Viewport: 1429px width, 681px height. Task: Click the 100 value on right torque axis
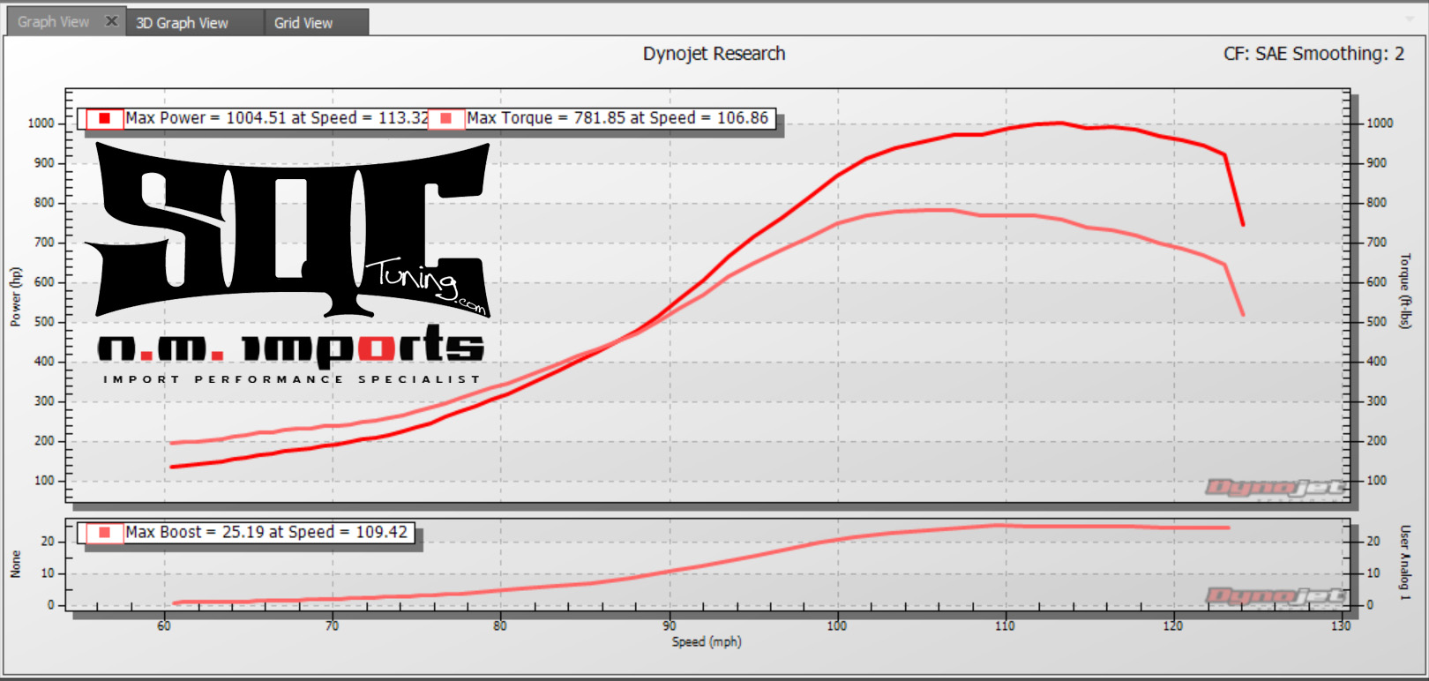[x=1377, y=481]
